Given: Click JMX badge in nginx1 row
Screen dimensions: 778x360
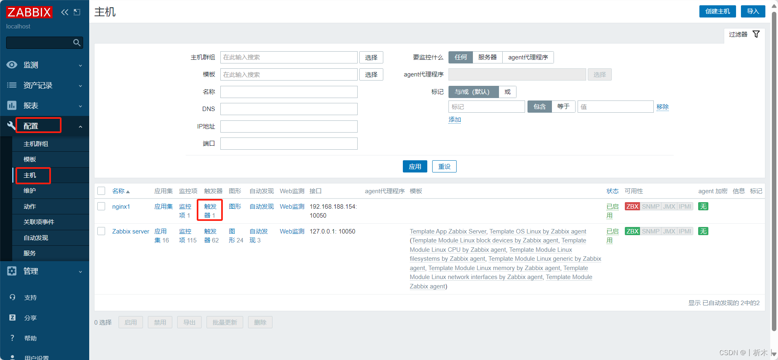Looking at the screenshot, I should point(669,207).
